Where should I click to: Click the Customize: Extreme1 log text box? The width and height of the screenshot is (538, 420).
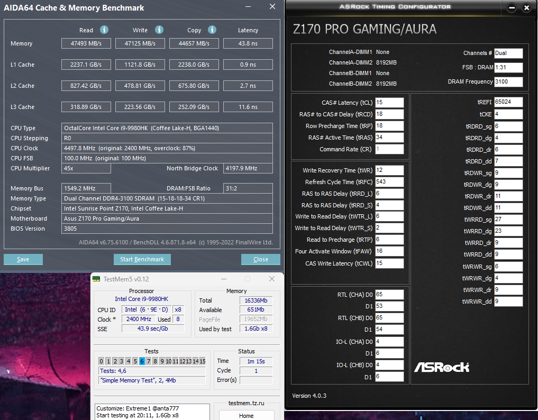[x=152, y=412]
